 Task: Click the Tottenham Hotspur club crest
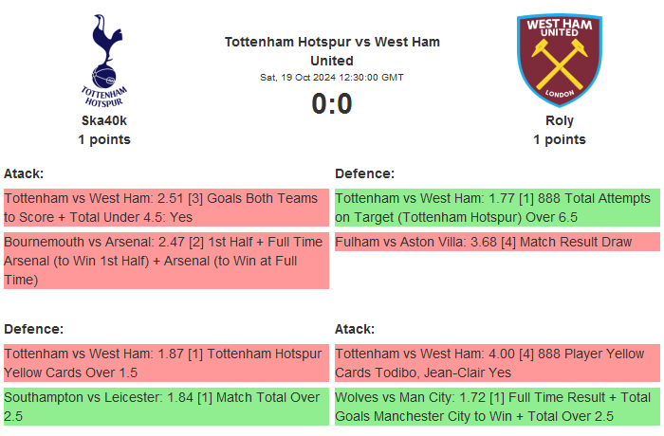click(104, 60)
